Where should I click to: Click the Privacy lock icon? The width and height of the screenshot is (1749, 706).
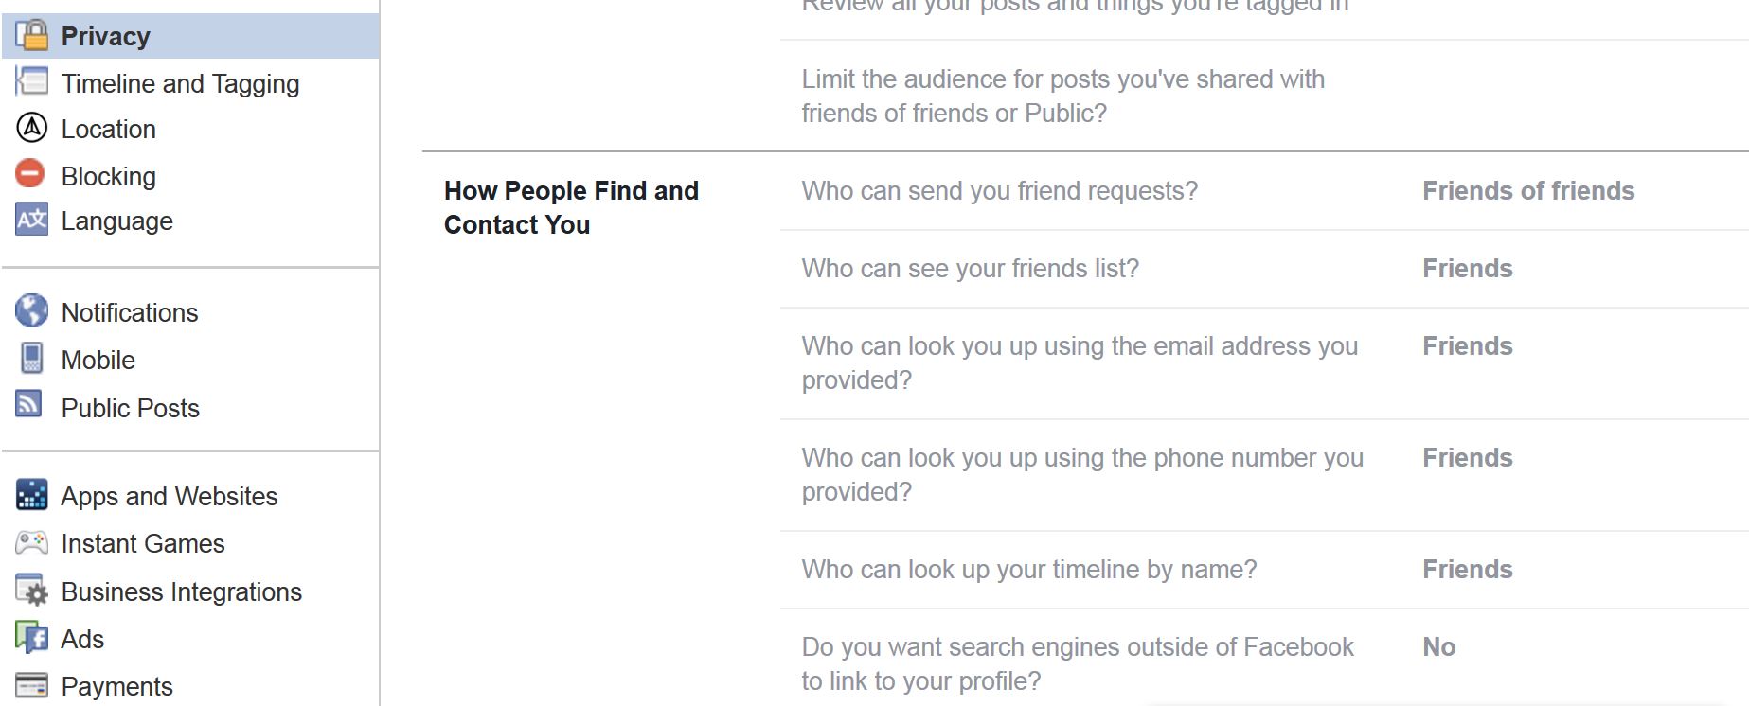(31, 35)
